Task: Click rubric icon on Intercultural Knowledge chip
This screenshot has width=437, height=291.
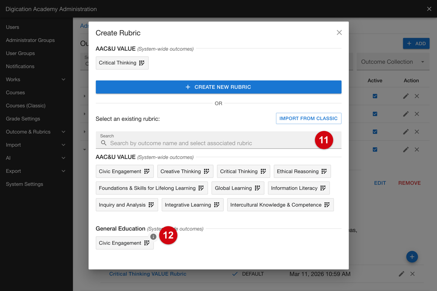Action: tap(327, 205)
